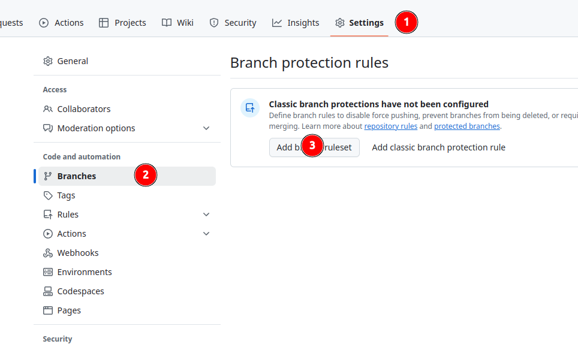The height and width of the screenshot is (344, 578).
Task: Open the Insights tab
Action: click(x=296, y=23)
